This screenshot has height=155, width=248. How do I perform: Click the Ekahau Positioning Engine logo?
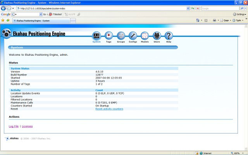pos(7,34)
